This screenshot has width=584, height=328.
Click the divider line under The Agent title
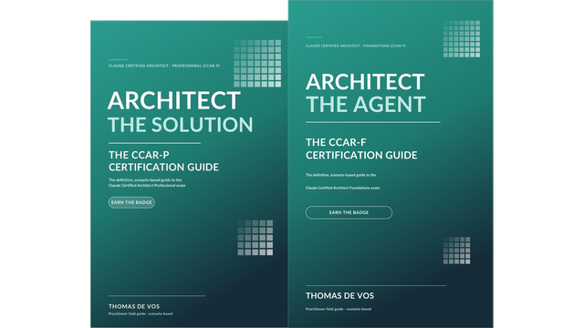(373, 122)
